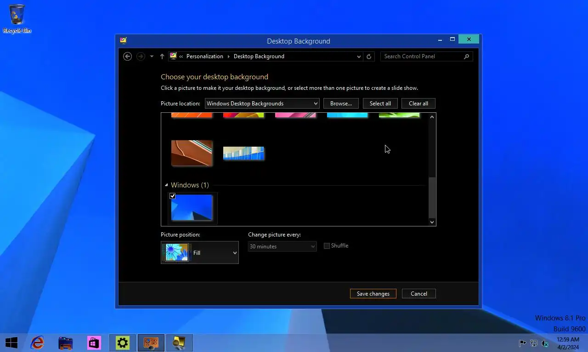This screenshot has width=588, height=352.
Task: Switch to Control Panel taskbar icon
Action: pos(151,342)
